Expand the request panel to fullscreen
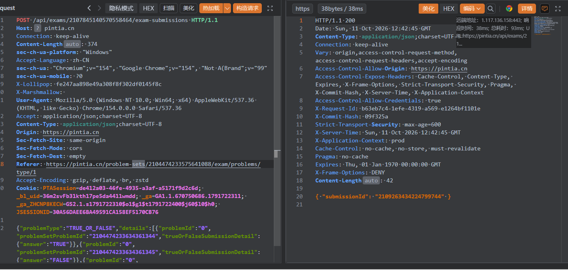Screen dimensions: 568x270 270,8
